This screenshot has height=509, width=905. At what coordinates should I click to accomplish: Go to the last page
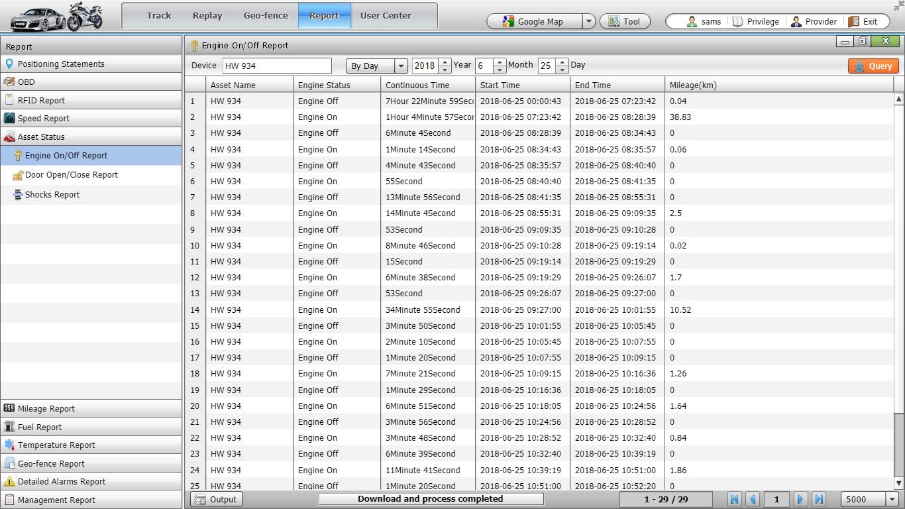click(x=819, y=500)
